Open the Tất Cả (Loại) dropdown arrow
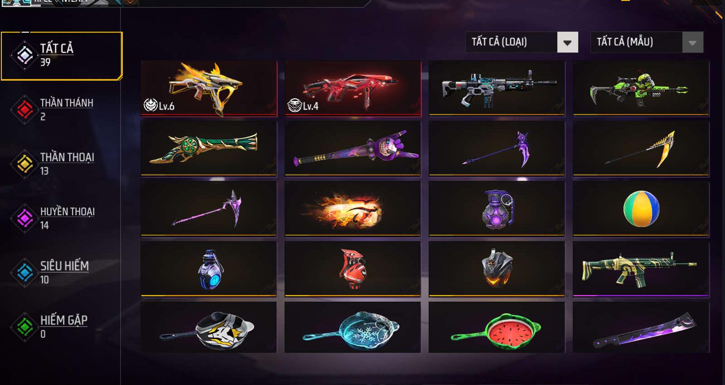Screen dimensions: 725x385 pos(567,42)
